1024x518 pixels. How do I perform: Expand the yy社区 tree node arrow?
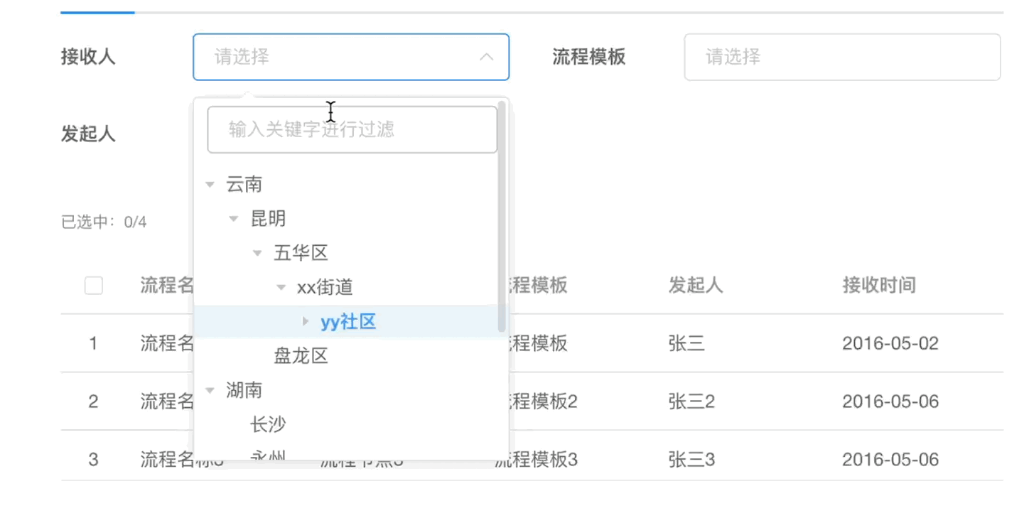(306, 322)
